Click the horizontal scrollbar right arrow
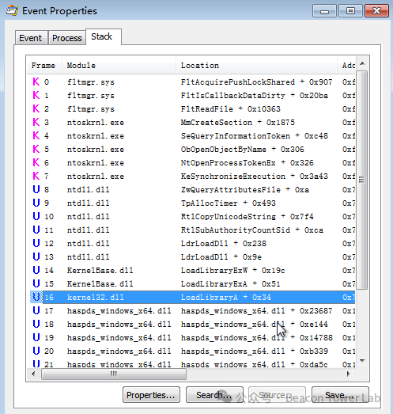This screenshot has height=414, width=393. [349, 374]
